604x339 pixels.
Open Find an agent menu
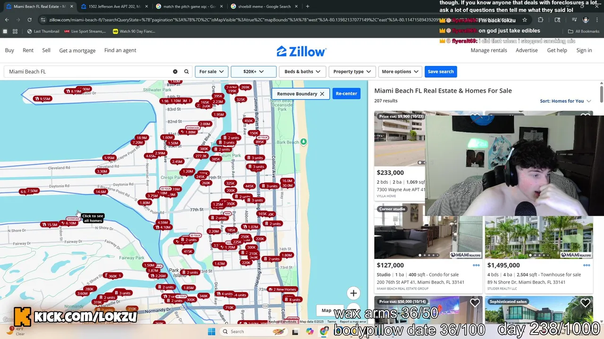(x=120, y=50)
